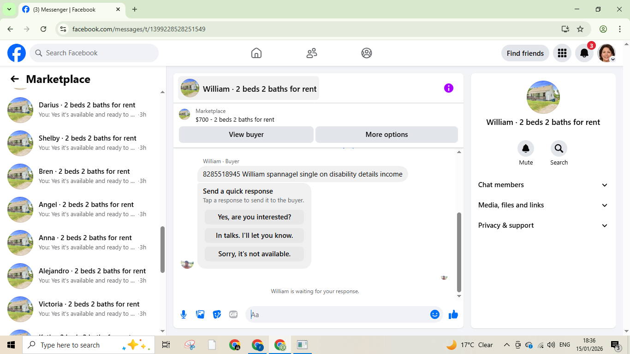Click the More options button

[x=386, y=135]
